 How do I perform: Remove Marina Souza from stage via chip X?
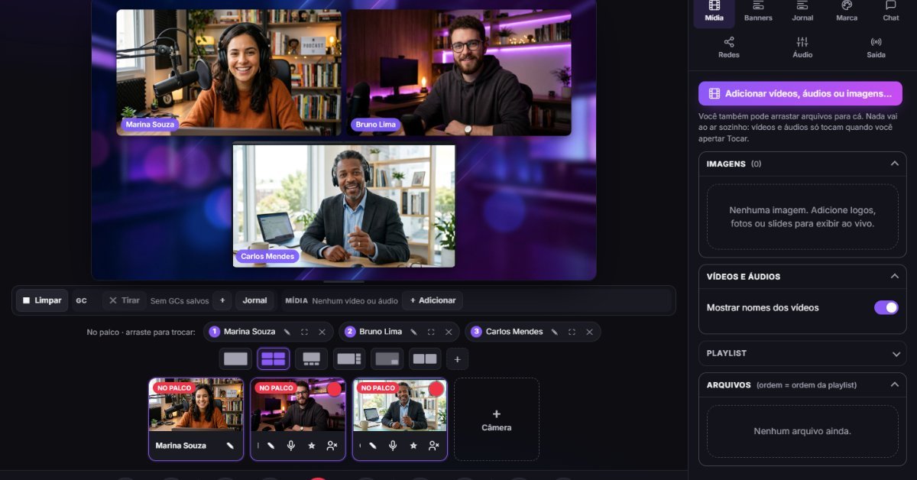(x=322, y=332)
